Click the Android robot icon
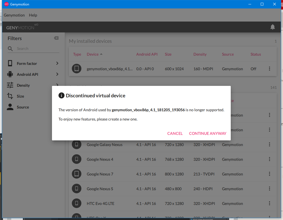 (x=10, y=74)
